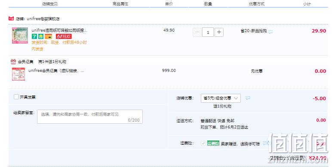
Task: Click the 999.00 unit price of gift item
Action: 169,70
